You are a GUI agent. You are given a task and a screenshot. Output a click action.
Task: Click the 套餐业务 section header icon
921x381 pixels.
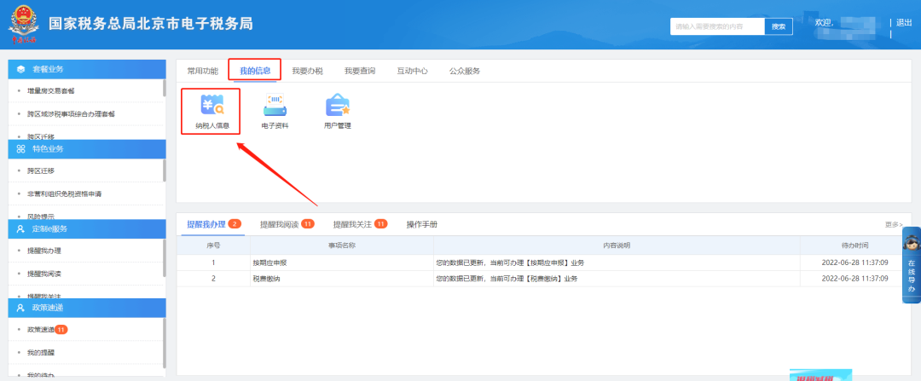(x=20, y=69)
